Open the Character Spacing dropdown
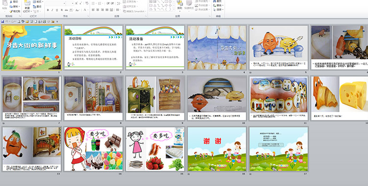368x186 pixels. coord(72,10)
